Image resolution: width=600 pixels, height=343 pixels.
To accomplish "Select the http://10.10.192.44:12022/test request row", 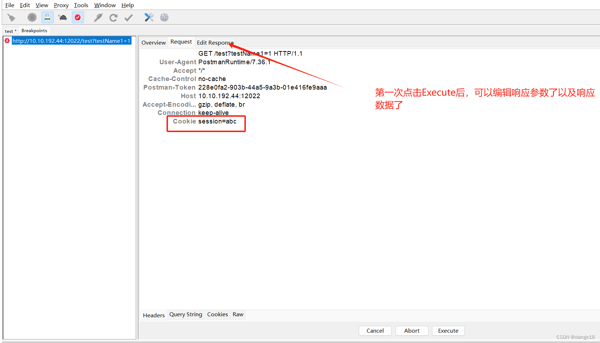I will pyautogui.click(x=71, y=41).
